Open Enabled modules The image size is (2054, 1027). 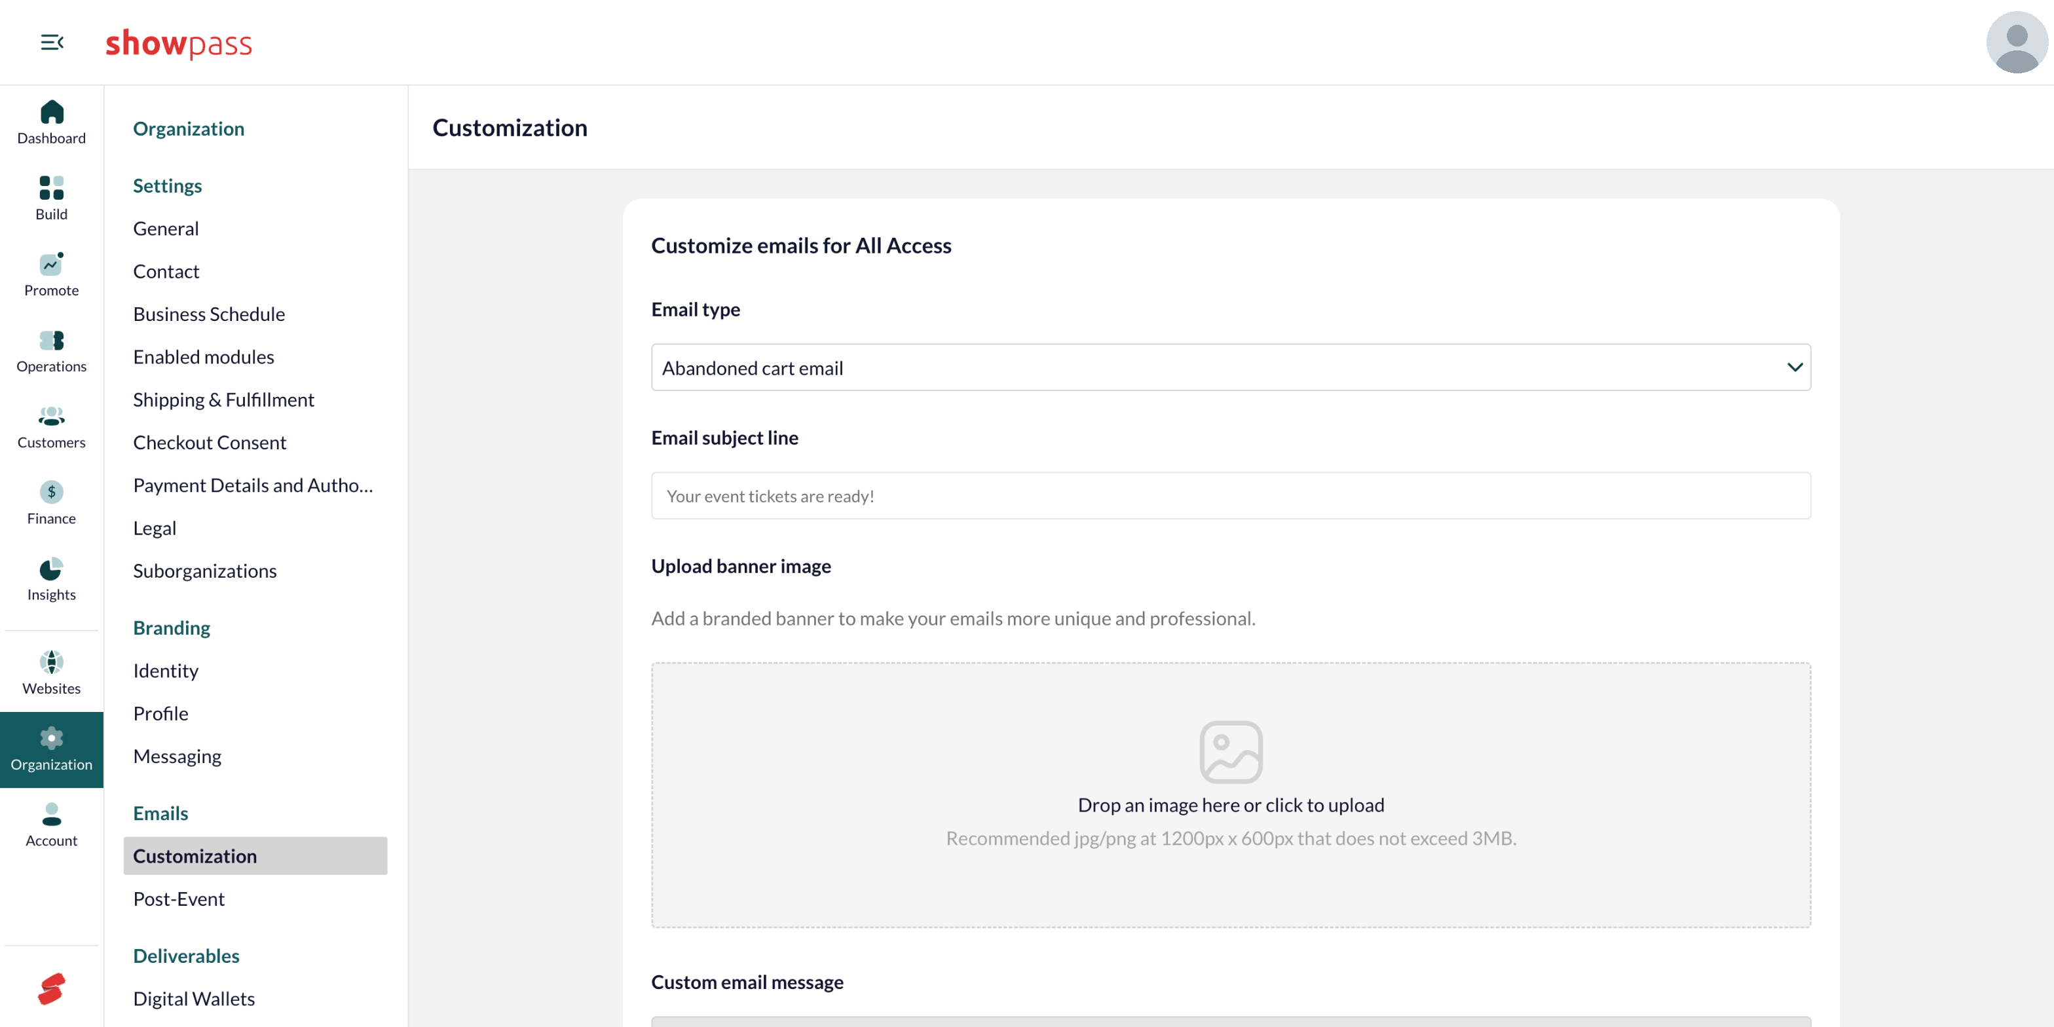click(x=203, y=357)
